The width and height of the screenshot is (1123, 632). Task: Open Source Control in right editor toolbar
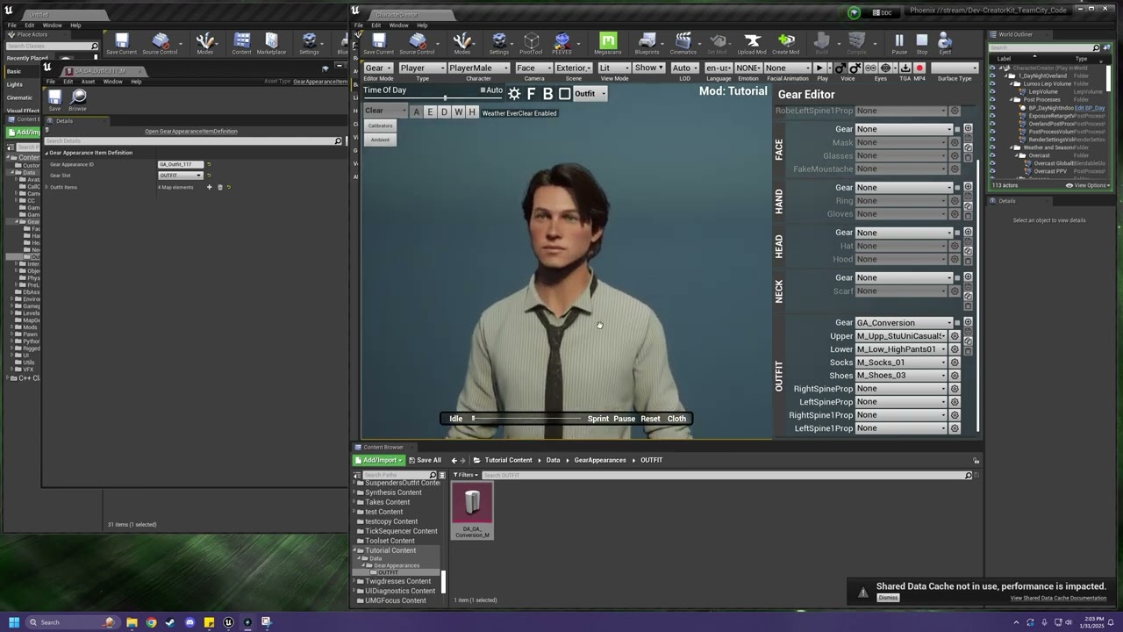point(417,43)
